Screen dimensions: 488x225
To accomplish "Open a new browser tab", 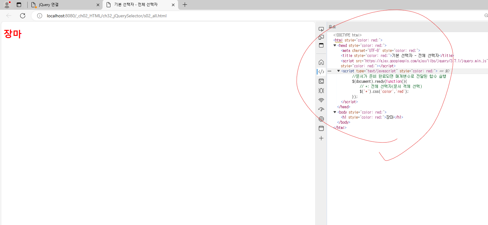I will point(185,5).
